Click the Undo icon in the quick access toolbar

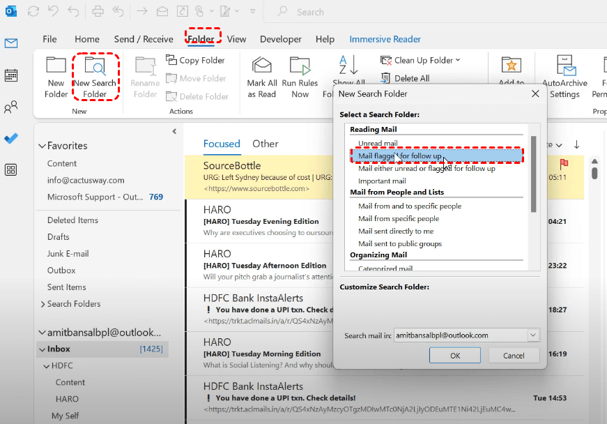point(54,12)
